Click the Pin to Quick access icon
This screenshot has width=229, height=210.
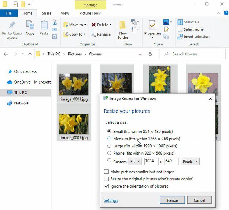[x=12, y=26]
